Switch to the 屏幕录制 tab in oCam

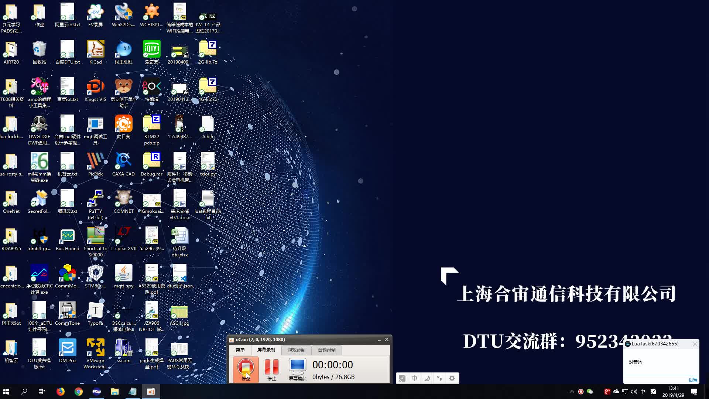coord(266,349)
